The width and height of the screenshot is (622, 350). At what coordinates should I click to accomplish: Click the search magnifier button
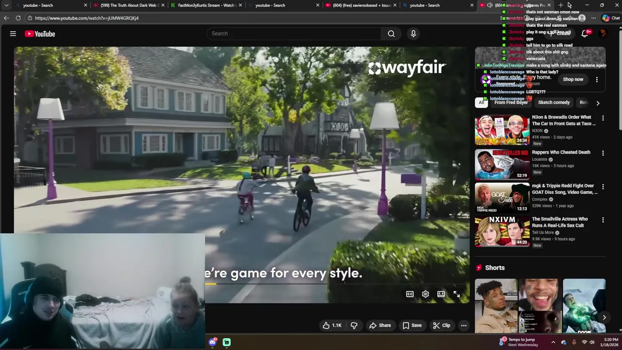pos(391,34)
